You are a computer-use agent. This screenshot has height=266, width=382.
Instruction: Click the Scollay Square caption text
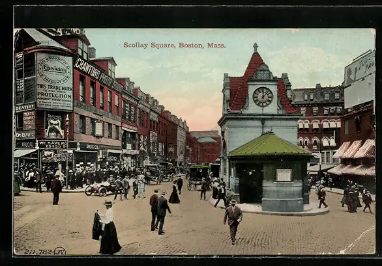click(x=175, y=46)
